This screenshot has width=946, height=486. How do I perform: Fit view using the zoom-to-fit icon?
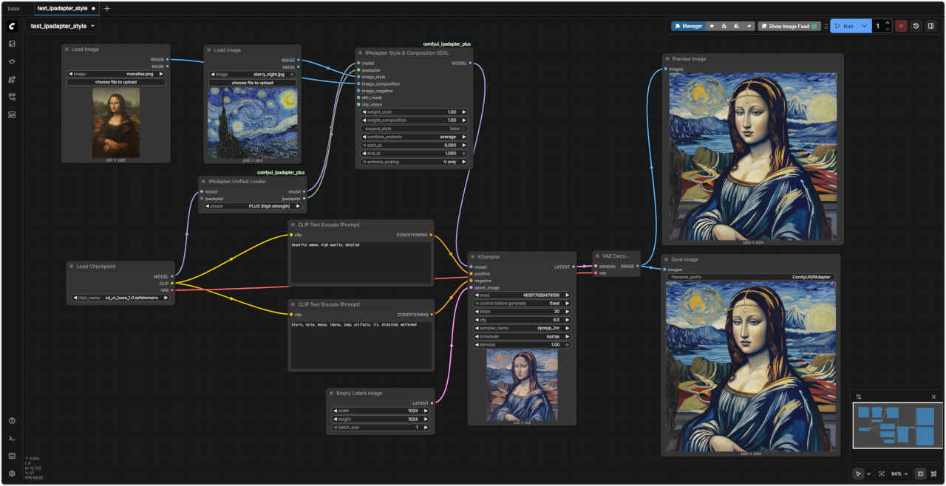point(882,473)
